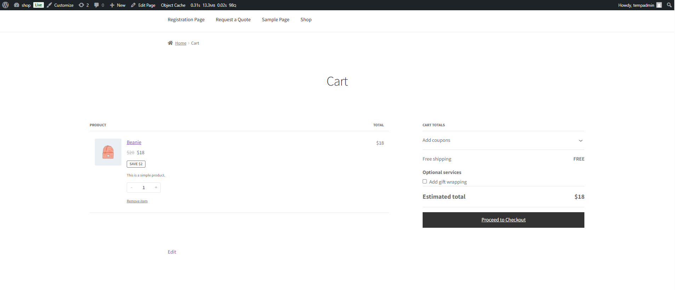Open the updates icon showing 2

[84, 5]
